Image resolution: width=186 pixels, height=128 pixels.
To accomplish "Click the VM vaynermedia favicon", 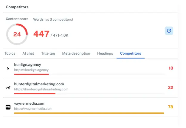I will tap(8, 107).
